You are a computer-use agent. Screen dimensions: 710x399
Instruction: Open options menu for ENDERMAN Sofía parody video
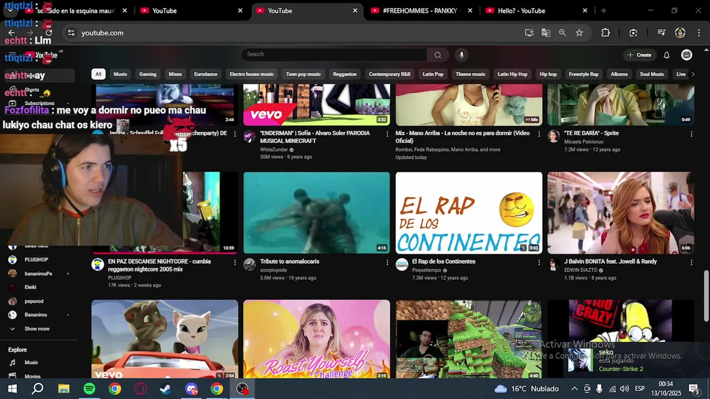[x=387, y=134]
